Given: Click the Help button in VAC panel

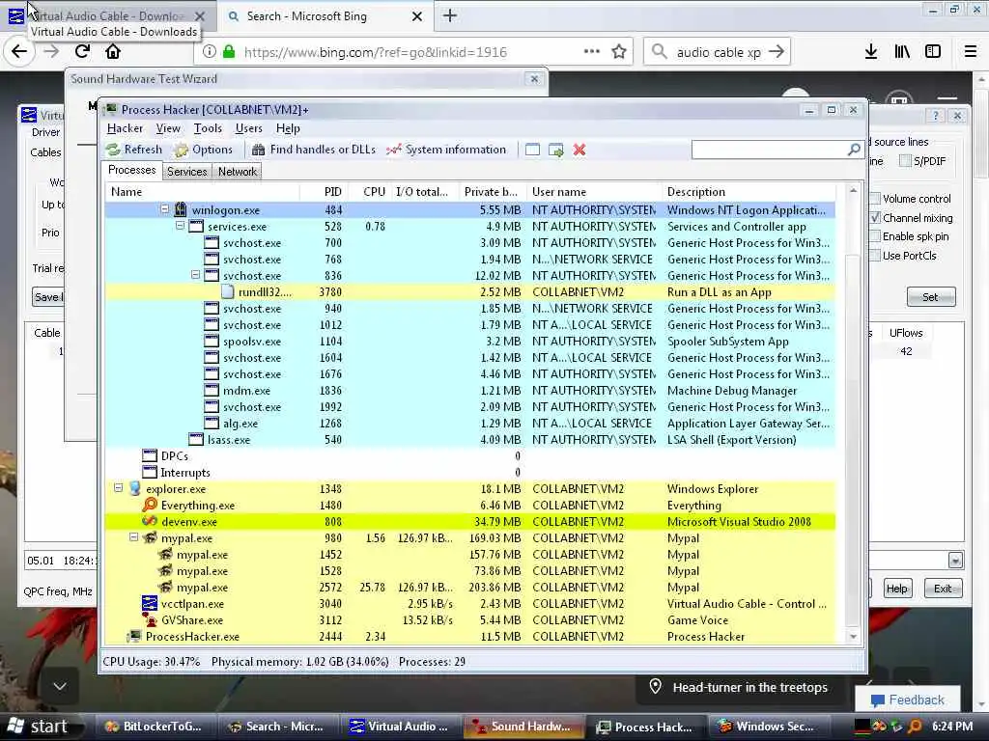Looking at the screenshot, I should point(897,589).
